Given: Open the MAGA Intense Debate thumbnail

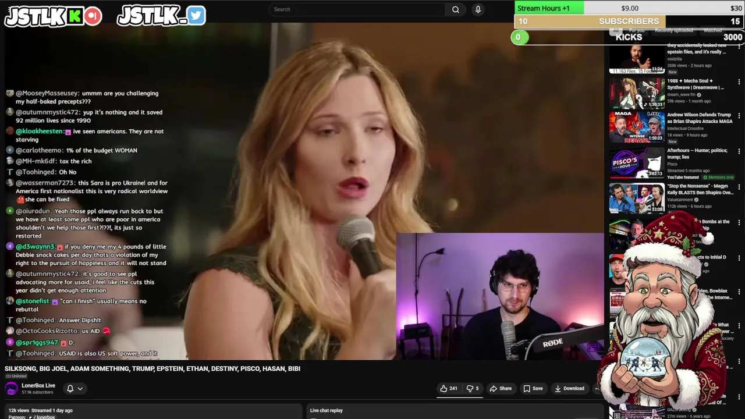Looking at the screenshot, I should coord(637,127).
